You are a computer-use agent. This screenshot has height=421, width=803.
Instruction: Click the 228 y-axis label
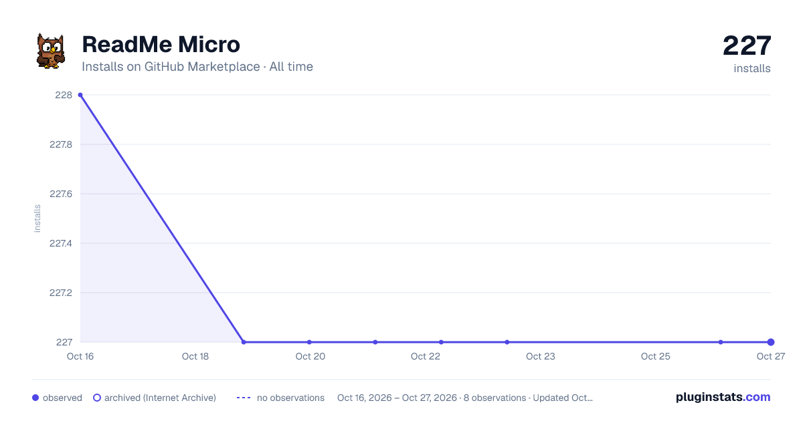[64, 95]
